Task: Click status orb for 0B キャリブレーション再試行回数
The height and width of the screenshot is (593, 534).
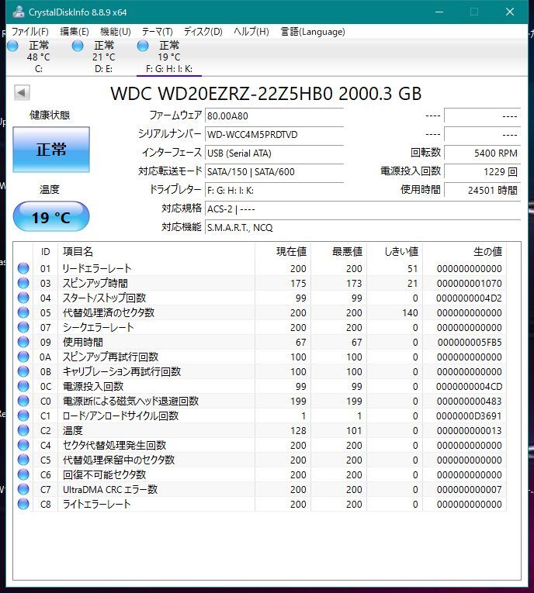Action: (x=23, y=371)
